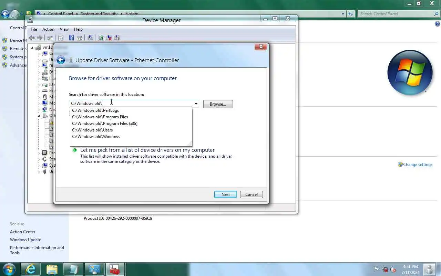Collapse the Other devices tree node
This screenshot has width=441, height=276.
39,116
